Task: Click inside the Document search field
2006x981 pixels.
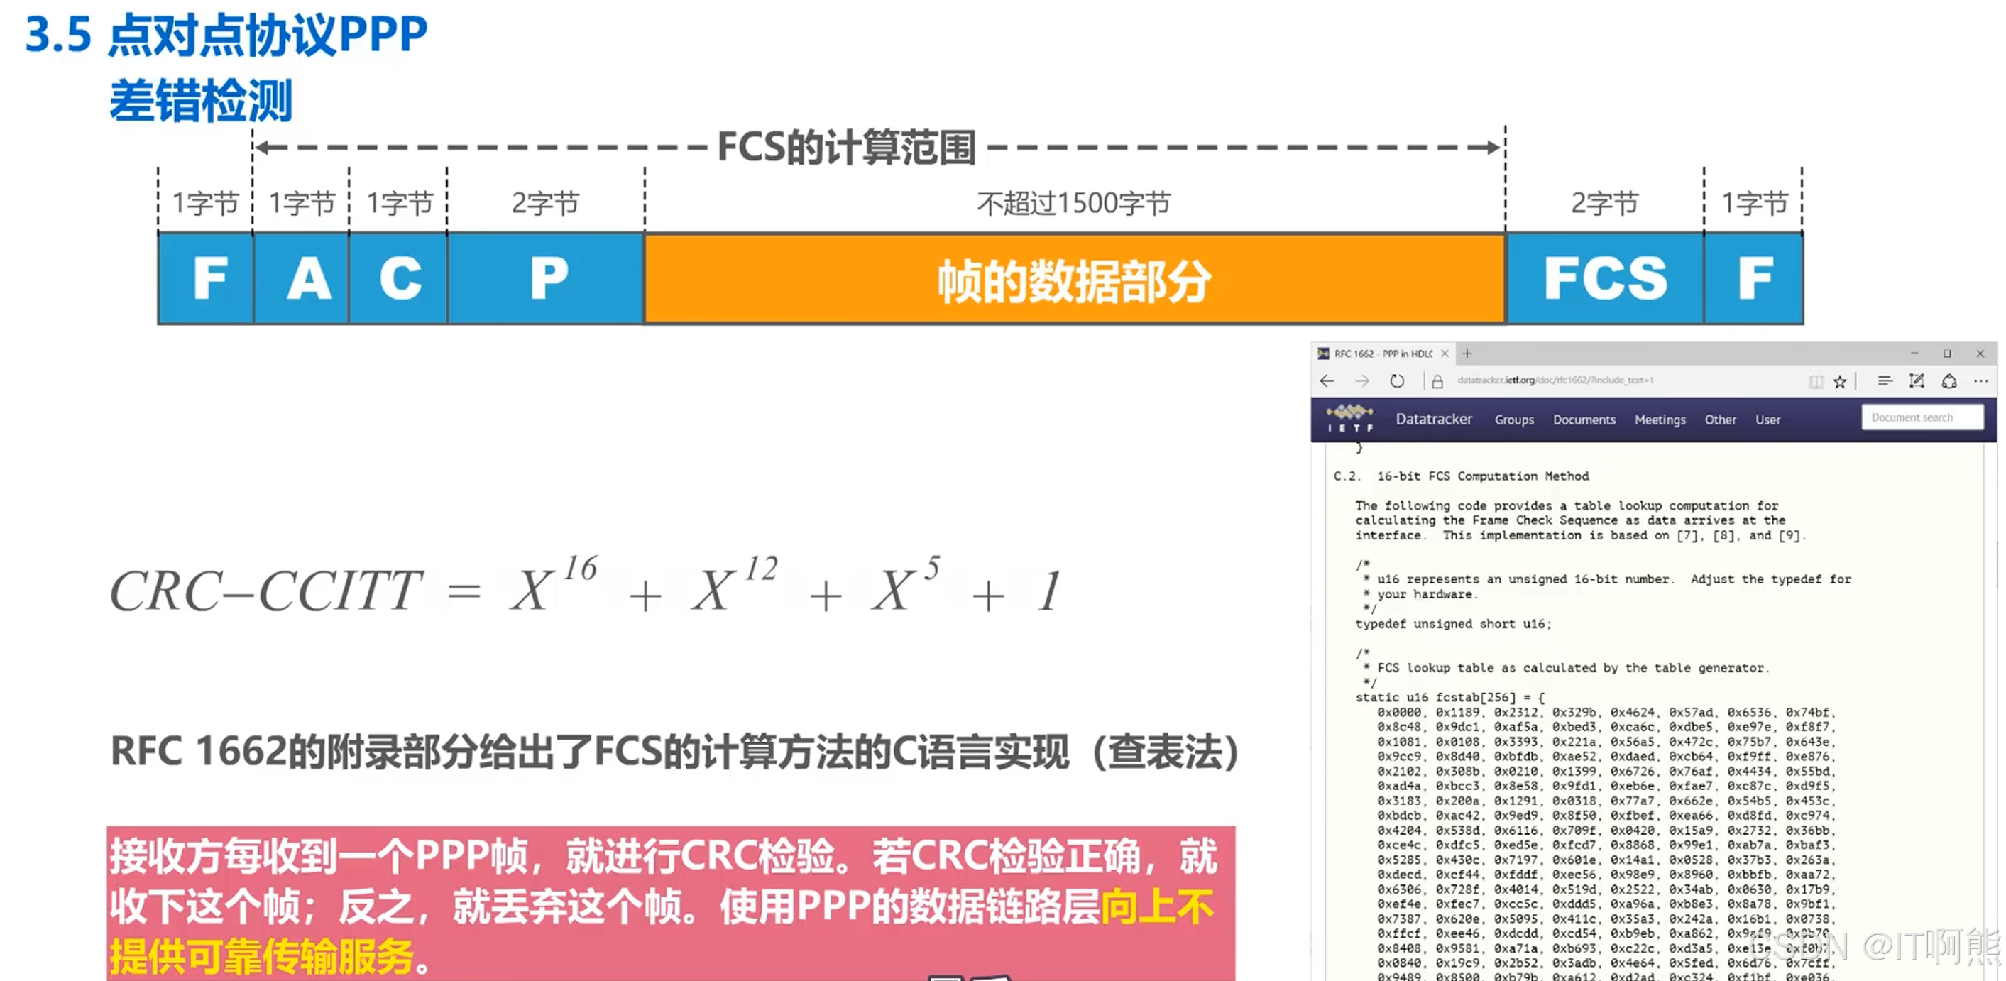Action: 1922,418
